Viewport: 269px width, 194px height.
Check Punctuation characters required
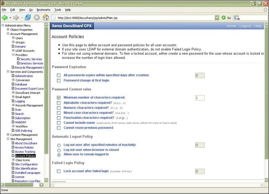(x=59, y=118)
